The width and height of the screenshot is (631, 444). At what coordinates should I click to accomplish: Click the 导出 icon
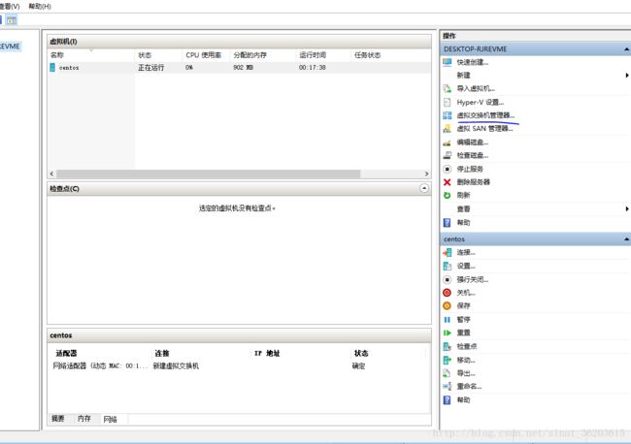click(x=448, y=373)
